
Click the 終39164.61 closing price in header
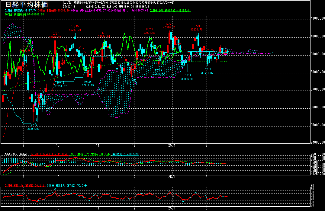143,7
